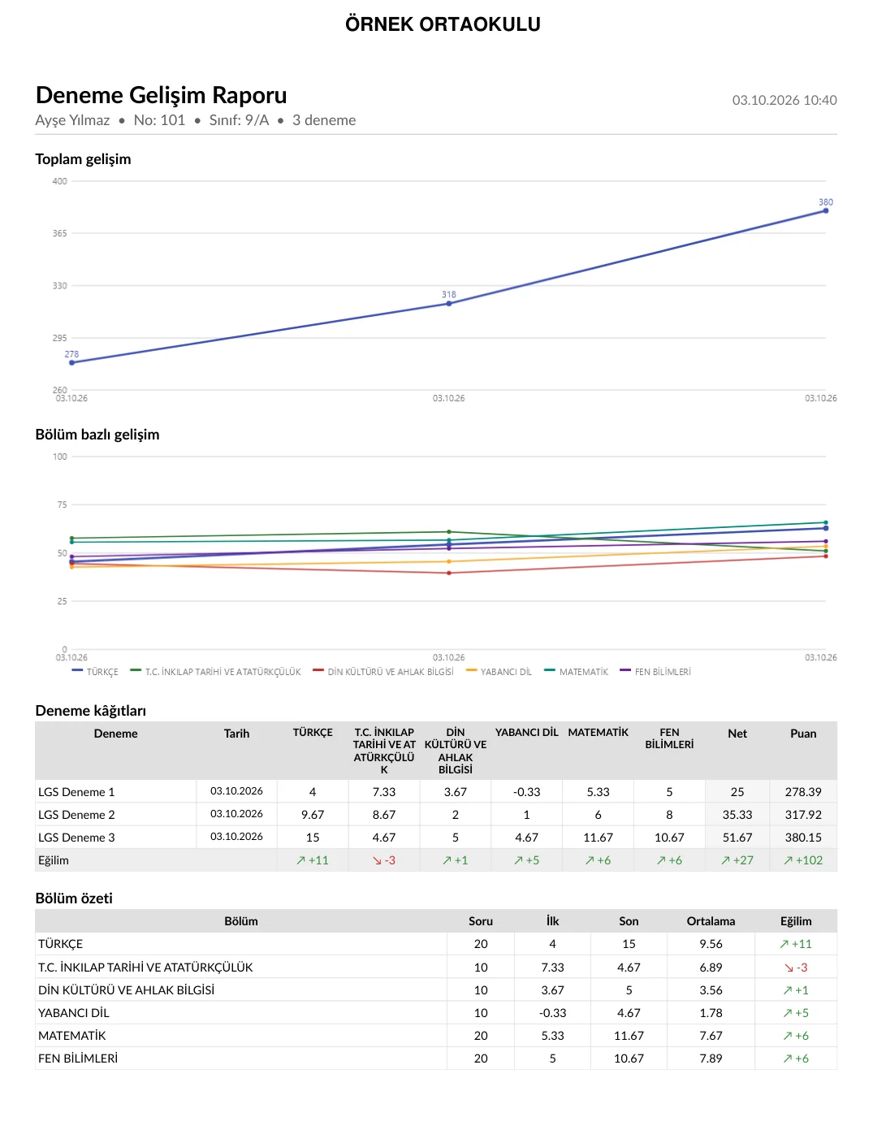Click the +27 trend value under Net
The width and height of the screenshot is (873, 1130).
[x=737, y=860]
